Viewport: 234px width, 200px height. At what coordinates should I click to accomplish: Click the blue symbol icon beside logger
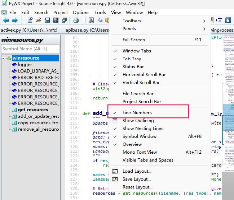click(x=14, y=65)
